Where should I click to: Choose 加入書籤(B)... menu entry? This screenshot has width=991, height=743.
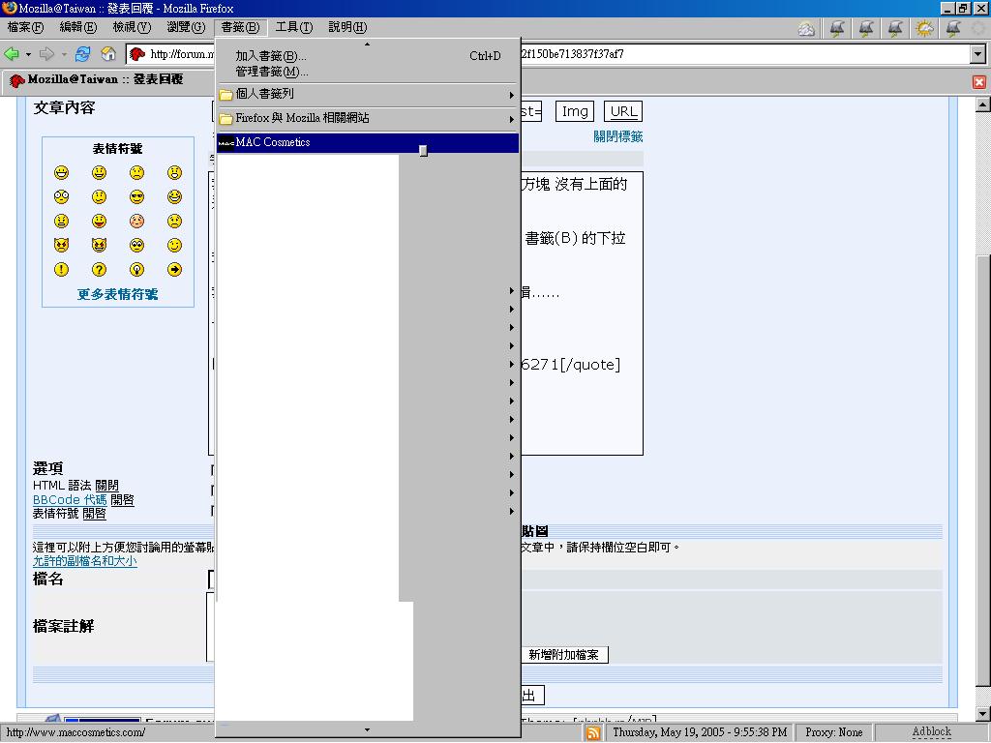click(x=367, y=55)
